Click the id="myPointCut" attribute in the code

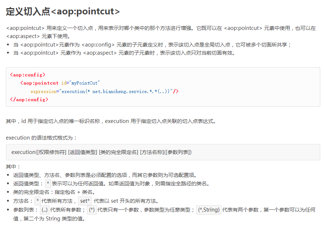81,83
